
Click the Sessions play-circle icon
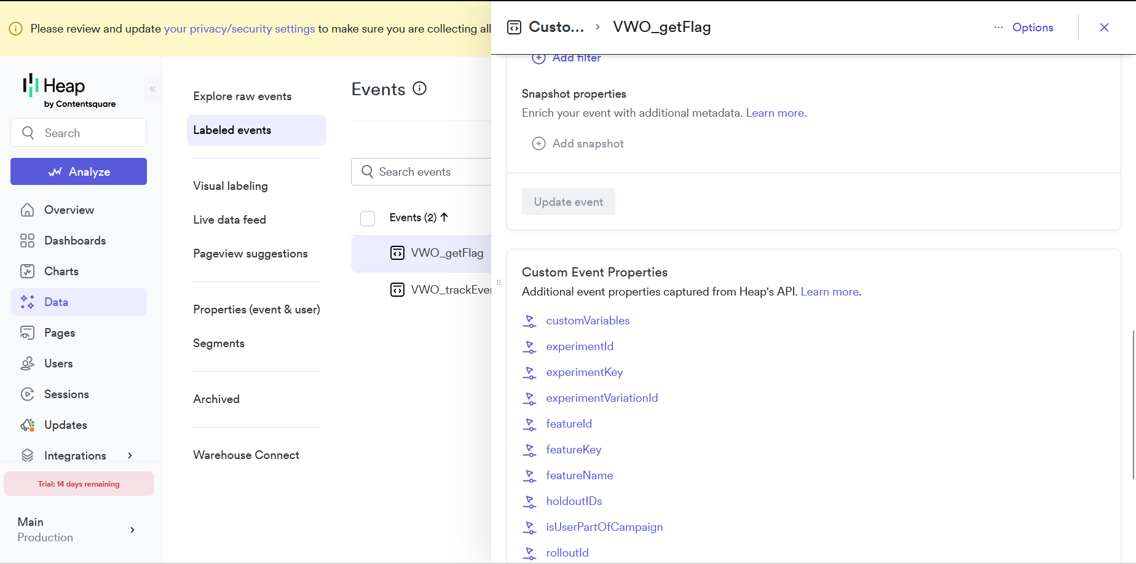(x=27, y=394)
